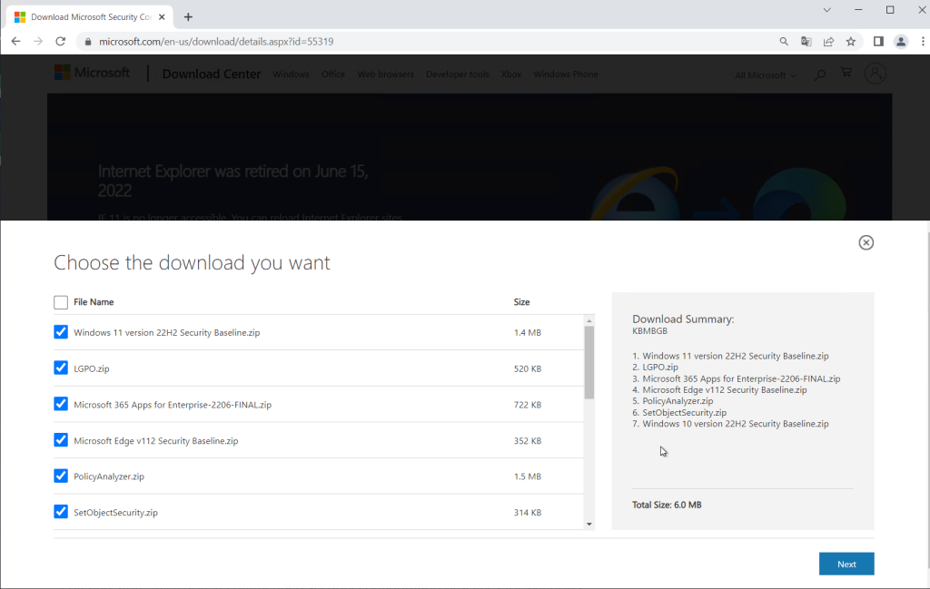930x589 pixels.
Task: Toggle the File Name select-all checkbox
Action: pyautogui.click(x=61, y=302)
